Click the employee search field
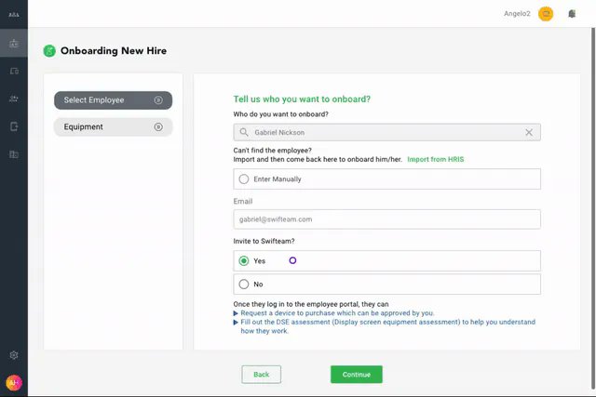 click(387, 132)
